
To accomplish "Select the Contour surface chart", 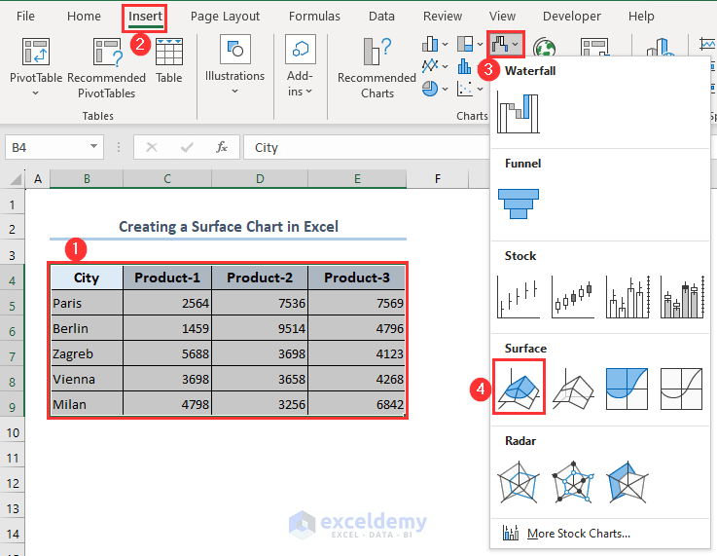I will coord(627,389).
